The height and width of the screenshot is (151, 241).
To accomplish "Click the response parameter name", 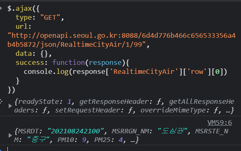I will pyautogui.click(x=105, y=63).
